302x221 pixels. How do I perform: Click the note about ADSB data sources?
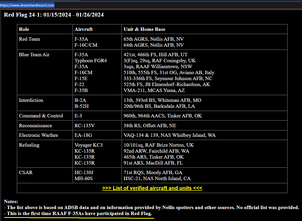(x=151, y=208)
